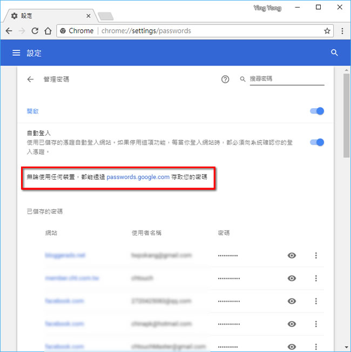351x352 pixels.
Task: Click the 管理密碼 page title
Action: point(56,79)
